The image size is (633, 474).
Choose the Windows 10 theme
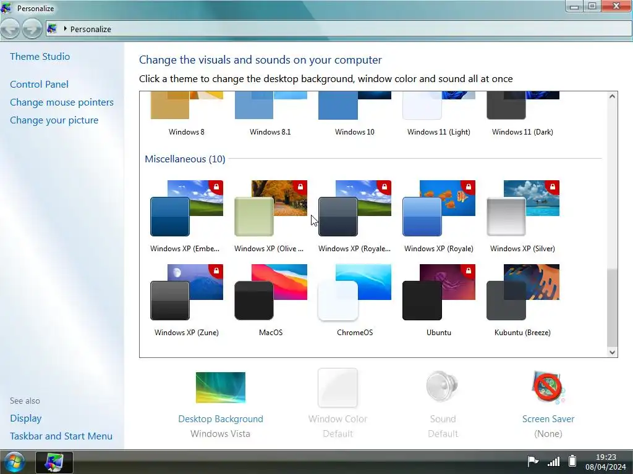354,106
